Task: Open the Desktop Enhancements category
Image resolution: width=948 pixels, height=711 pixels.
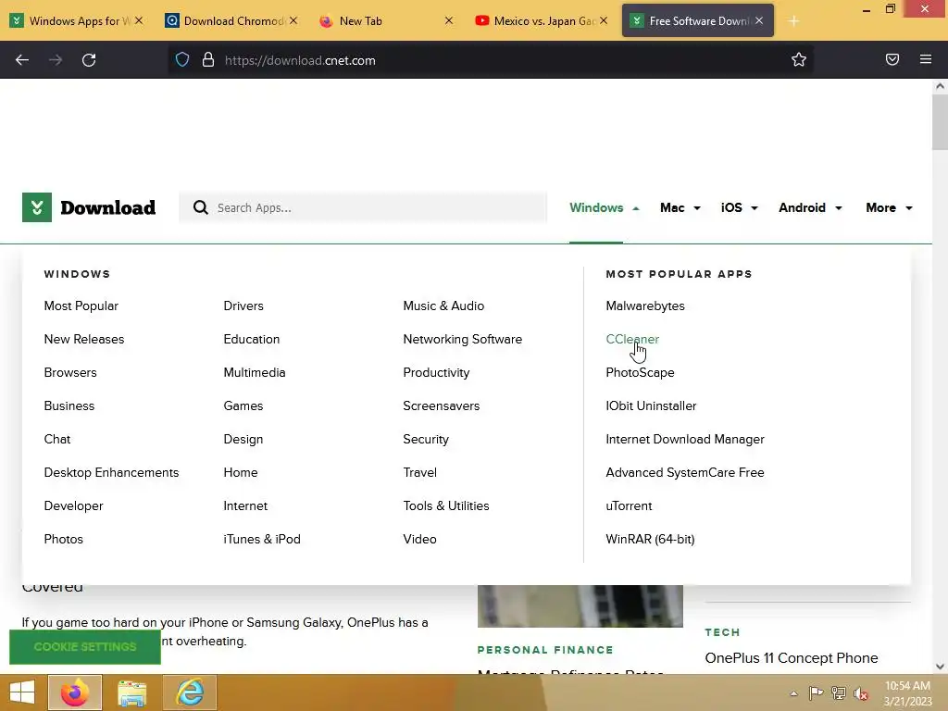Action: coord(111,472)
